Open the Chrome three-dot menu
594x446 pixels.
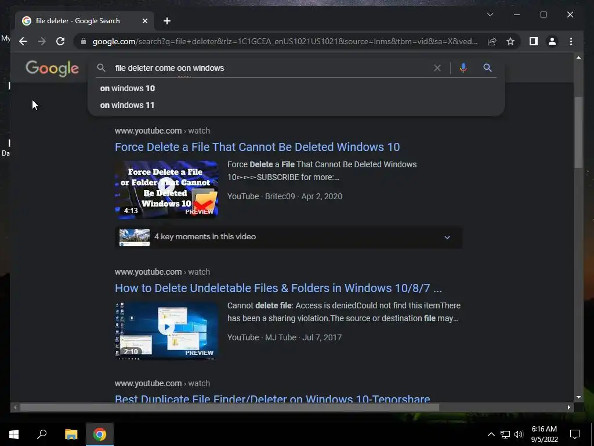click(x=571, y=41)
